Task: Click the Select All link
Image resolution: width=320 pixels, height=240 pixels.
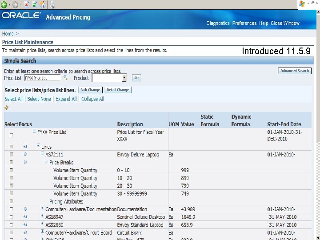Action: (13, 99)
